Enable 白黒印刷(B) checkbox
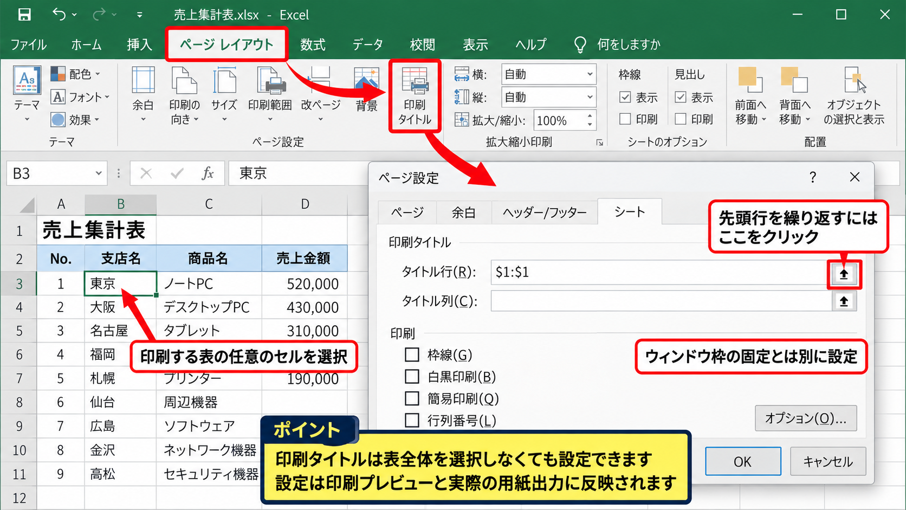 412,377
